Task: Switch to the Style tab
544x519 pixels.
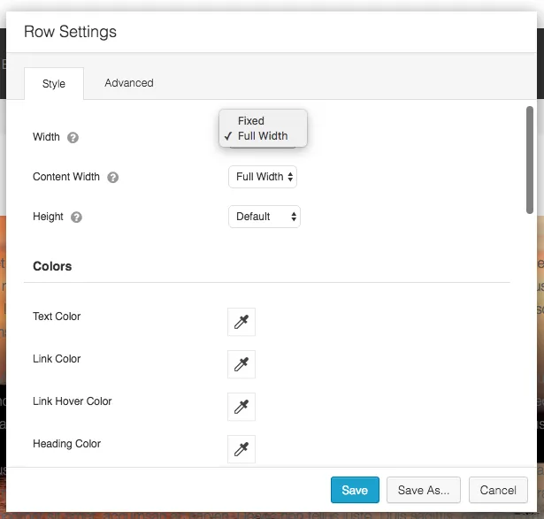Action: [x=54, y=84]
